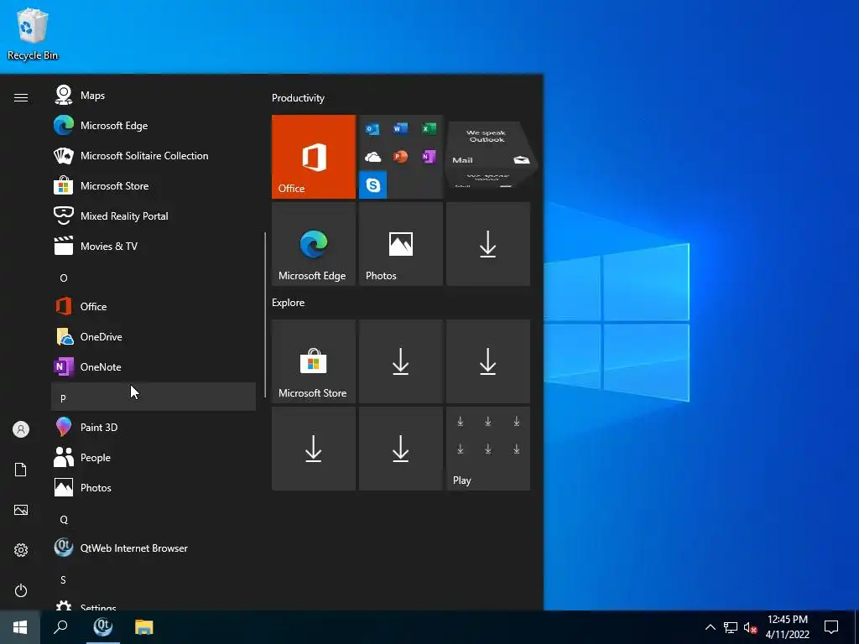The image size is (859, 644).
Task: Click the letter P section header
Action: 154,397
